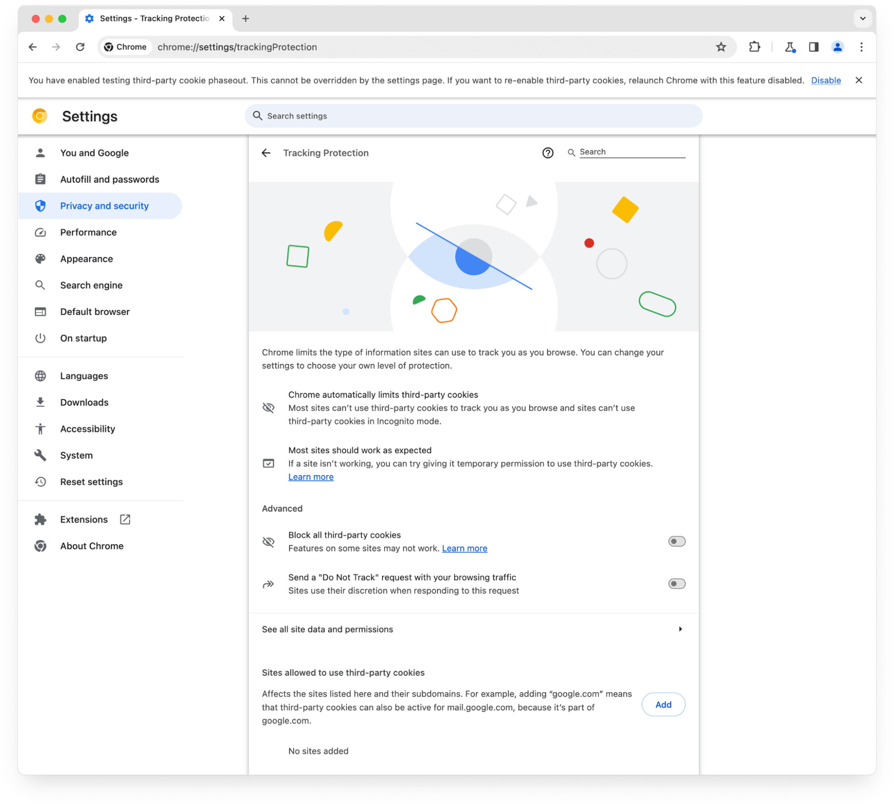The width and height of the screenshot is (894, 804).
Task: Click the back arrow on Tracking Protection
Action: point(268,152)
